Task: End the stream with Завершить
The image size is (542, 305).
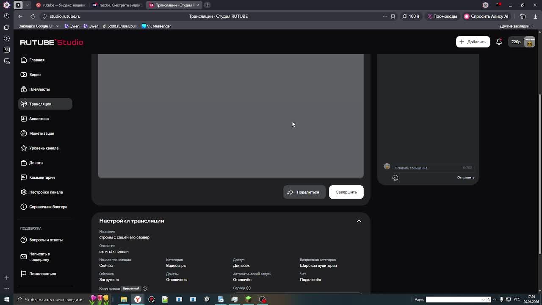Action: point(346,192)
